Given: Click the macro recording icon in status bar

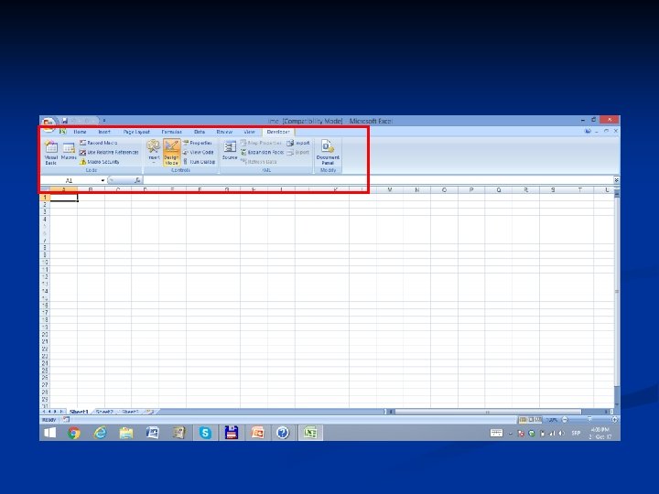Looking at the screenshot, I should [66, 419].
